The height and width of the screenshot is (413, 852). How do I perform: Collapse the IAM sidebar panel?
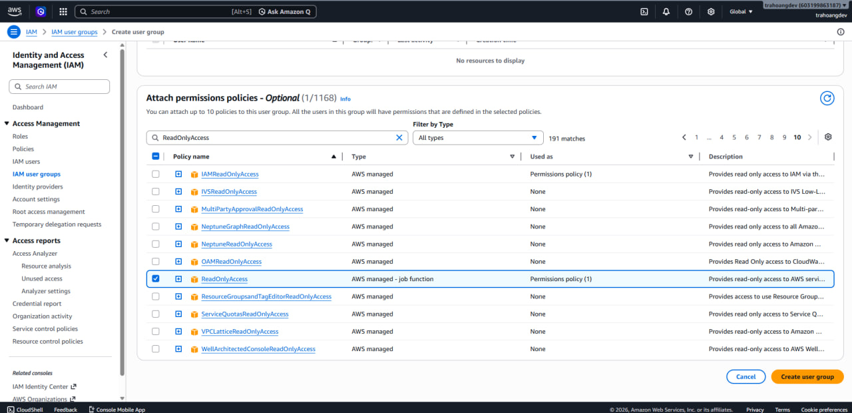click(x=105, y=55)
